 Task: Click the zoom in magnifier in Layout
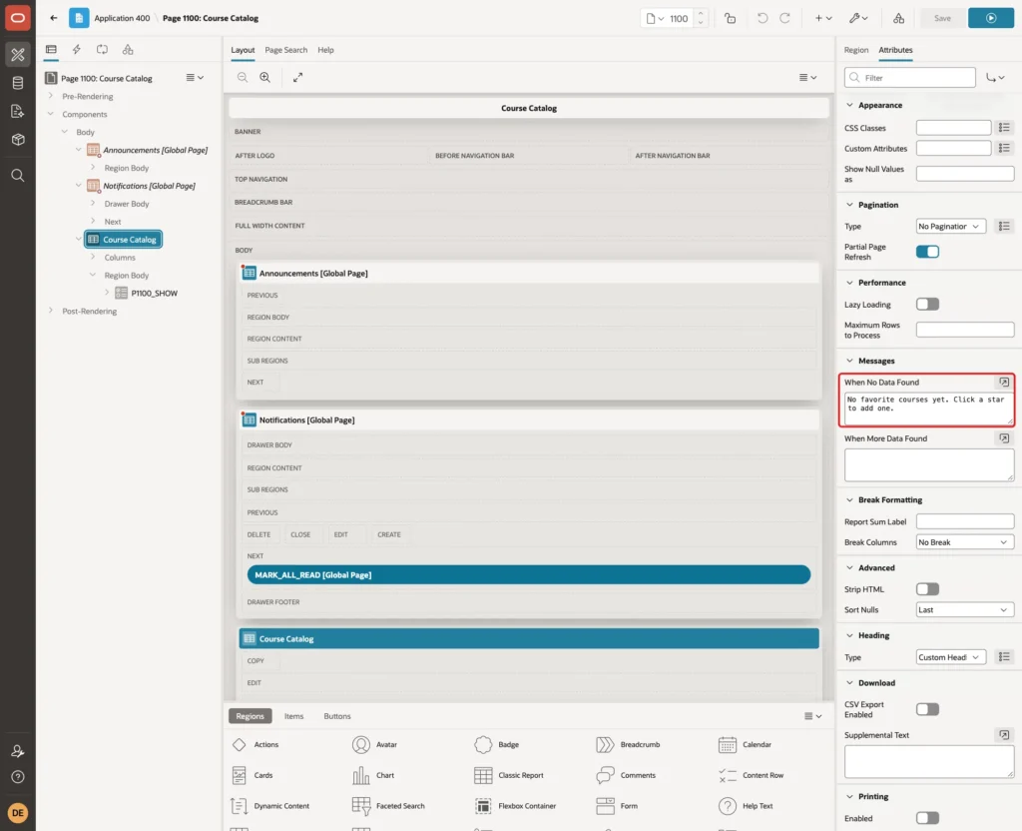click(x=264, y=77)
